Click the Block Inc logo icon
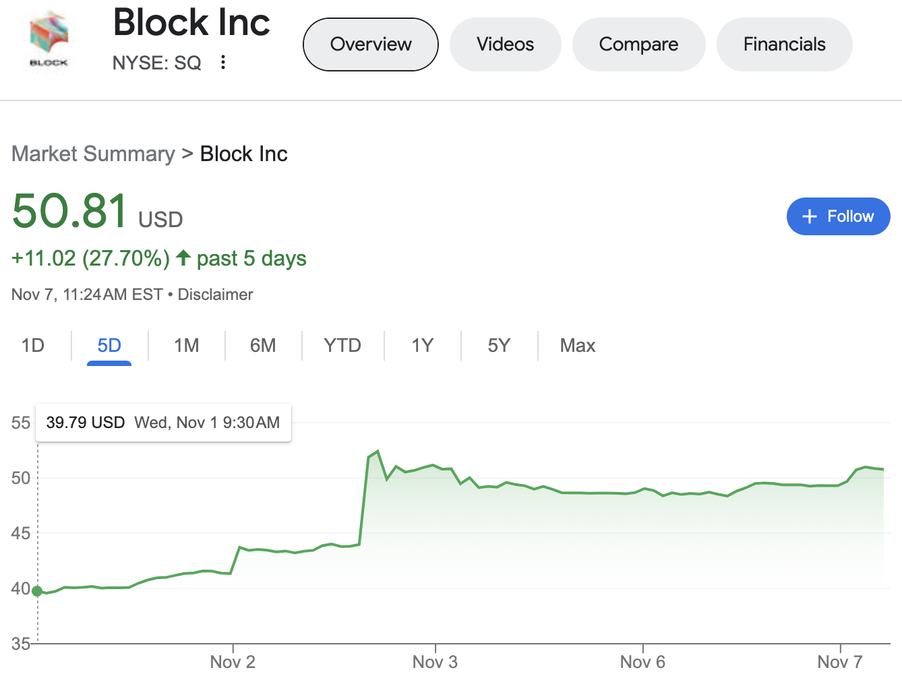Viewport: 902px width, 697px height. (49, 40)
